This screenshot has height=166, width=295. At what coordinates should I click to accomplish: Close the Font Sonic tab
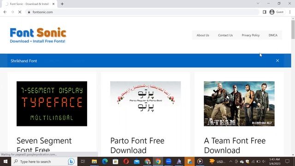point(53,4)
